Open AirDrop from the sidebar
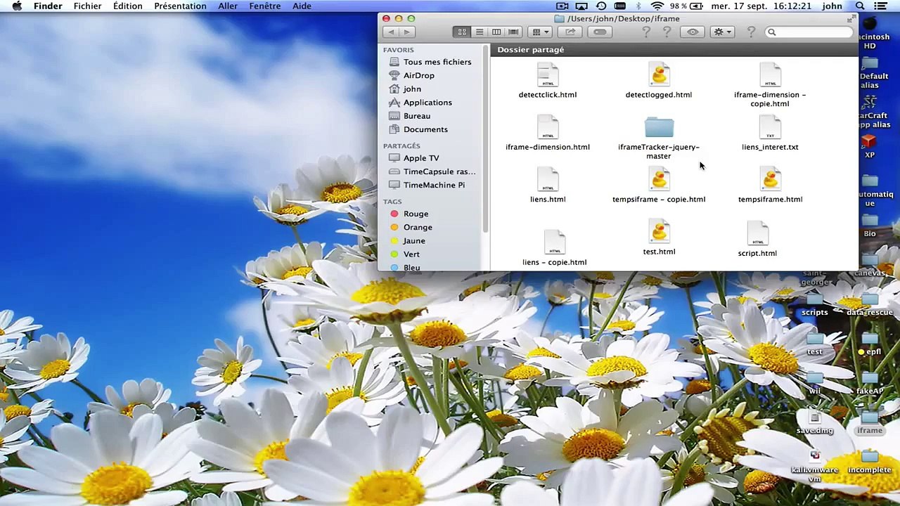Viewport: 900px width, 506px height. coord(418,75)
